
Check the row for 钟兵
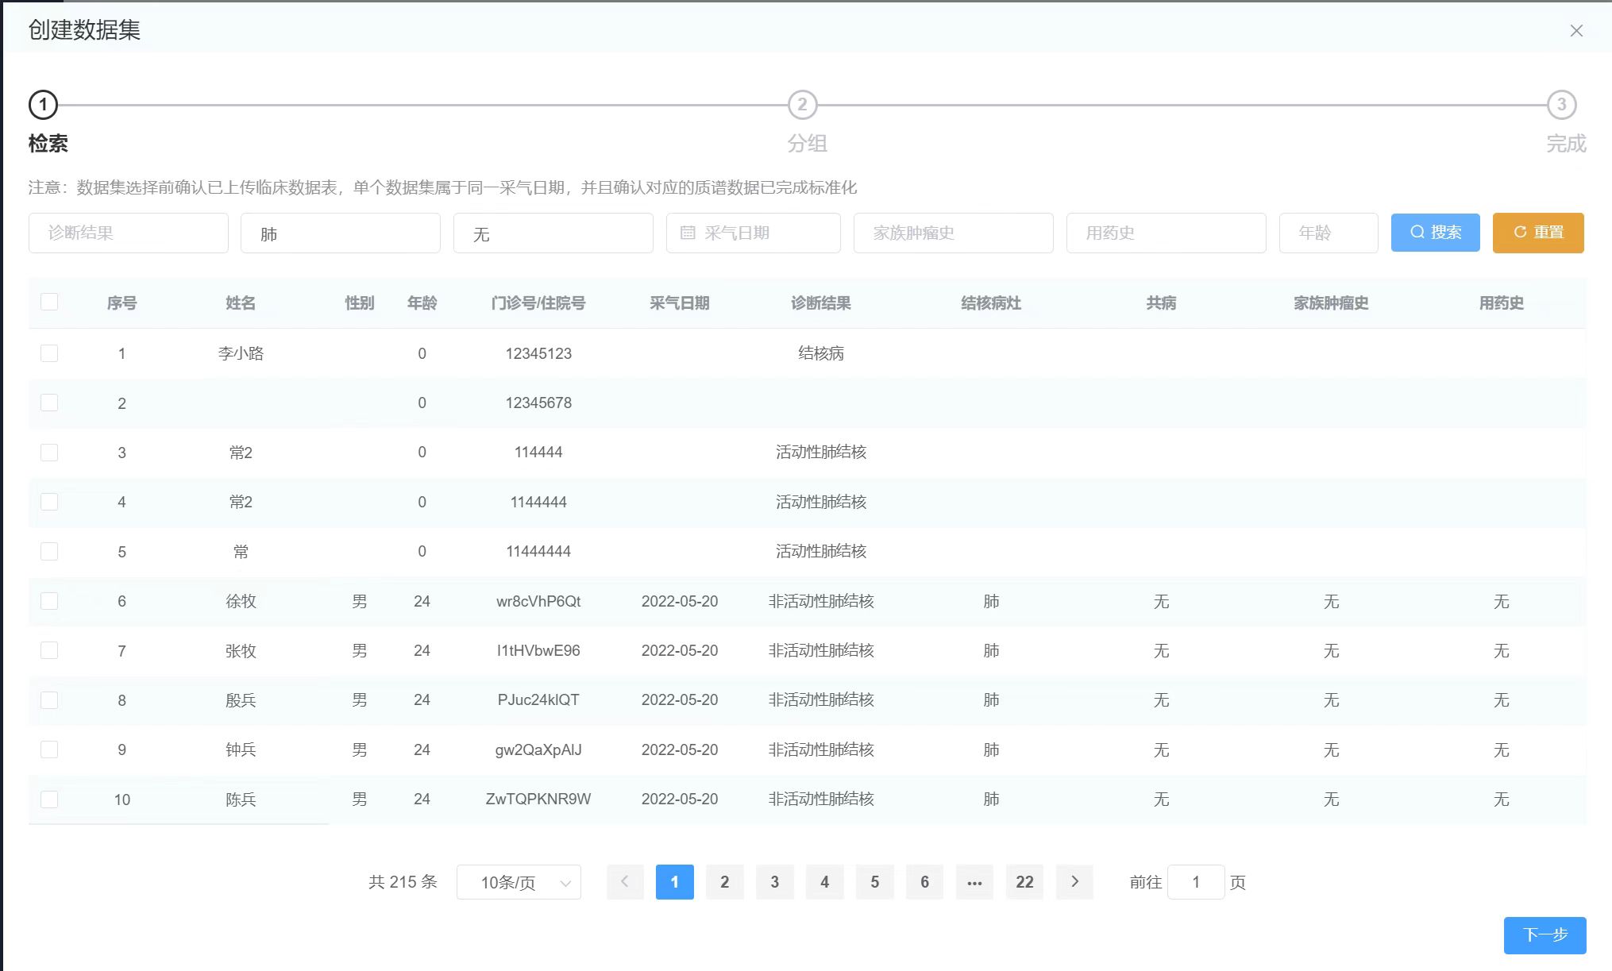coord(49,749)
